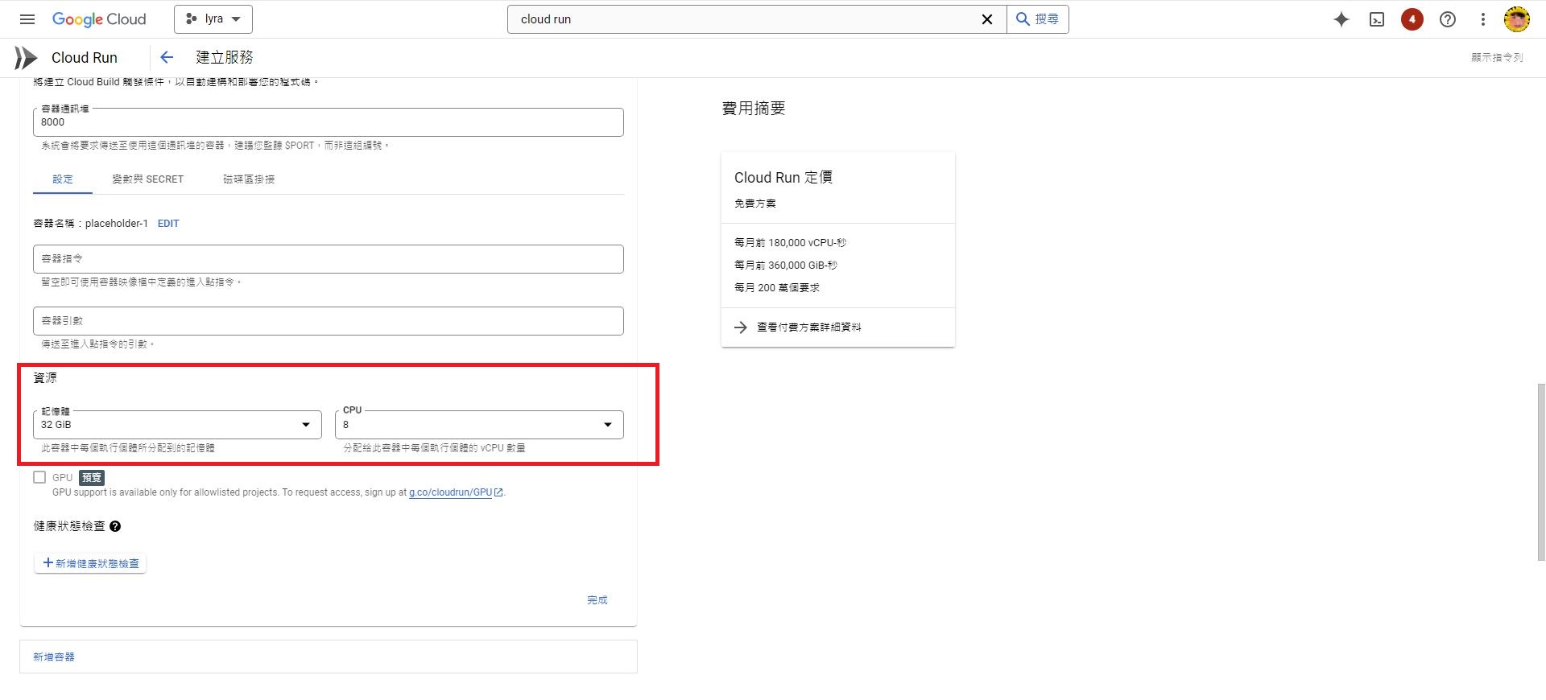Open the user account avatar
The height and width of the screenshot is (700, 1546).
pos(1517,19)
